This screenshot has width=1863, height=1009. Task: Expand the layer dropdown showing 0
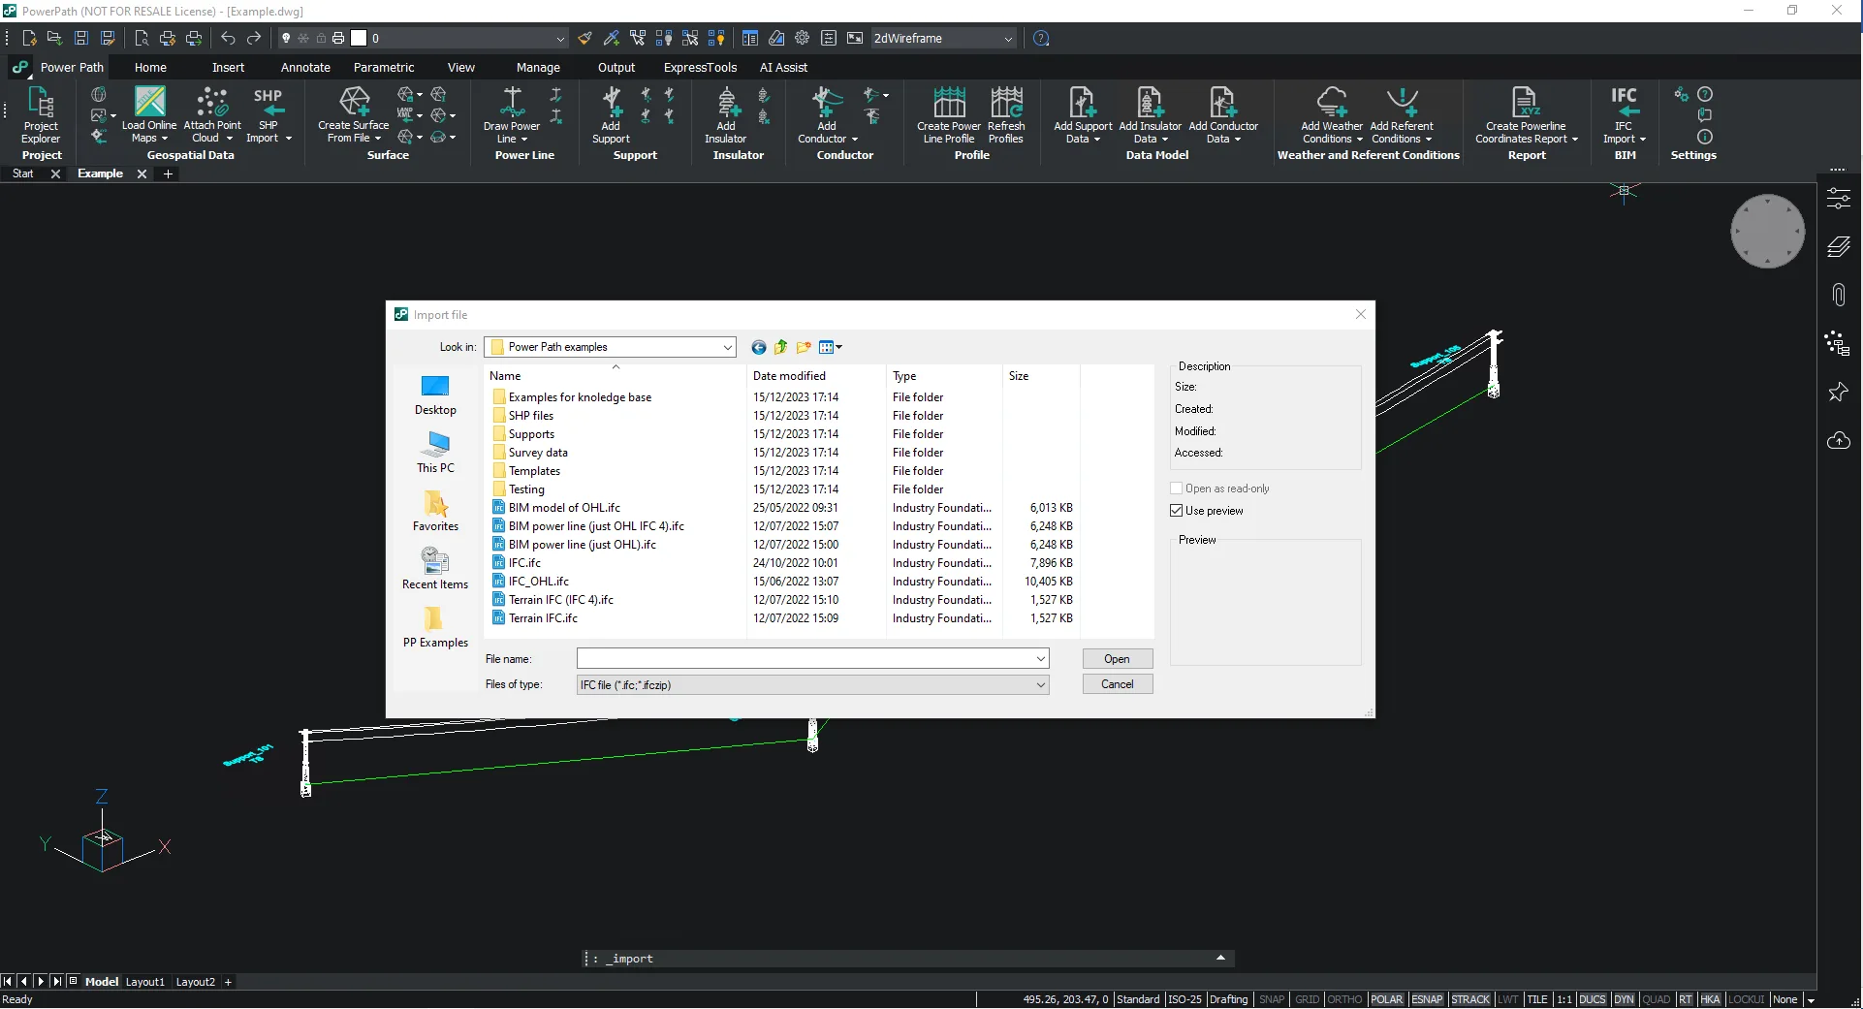(560, 39)
